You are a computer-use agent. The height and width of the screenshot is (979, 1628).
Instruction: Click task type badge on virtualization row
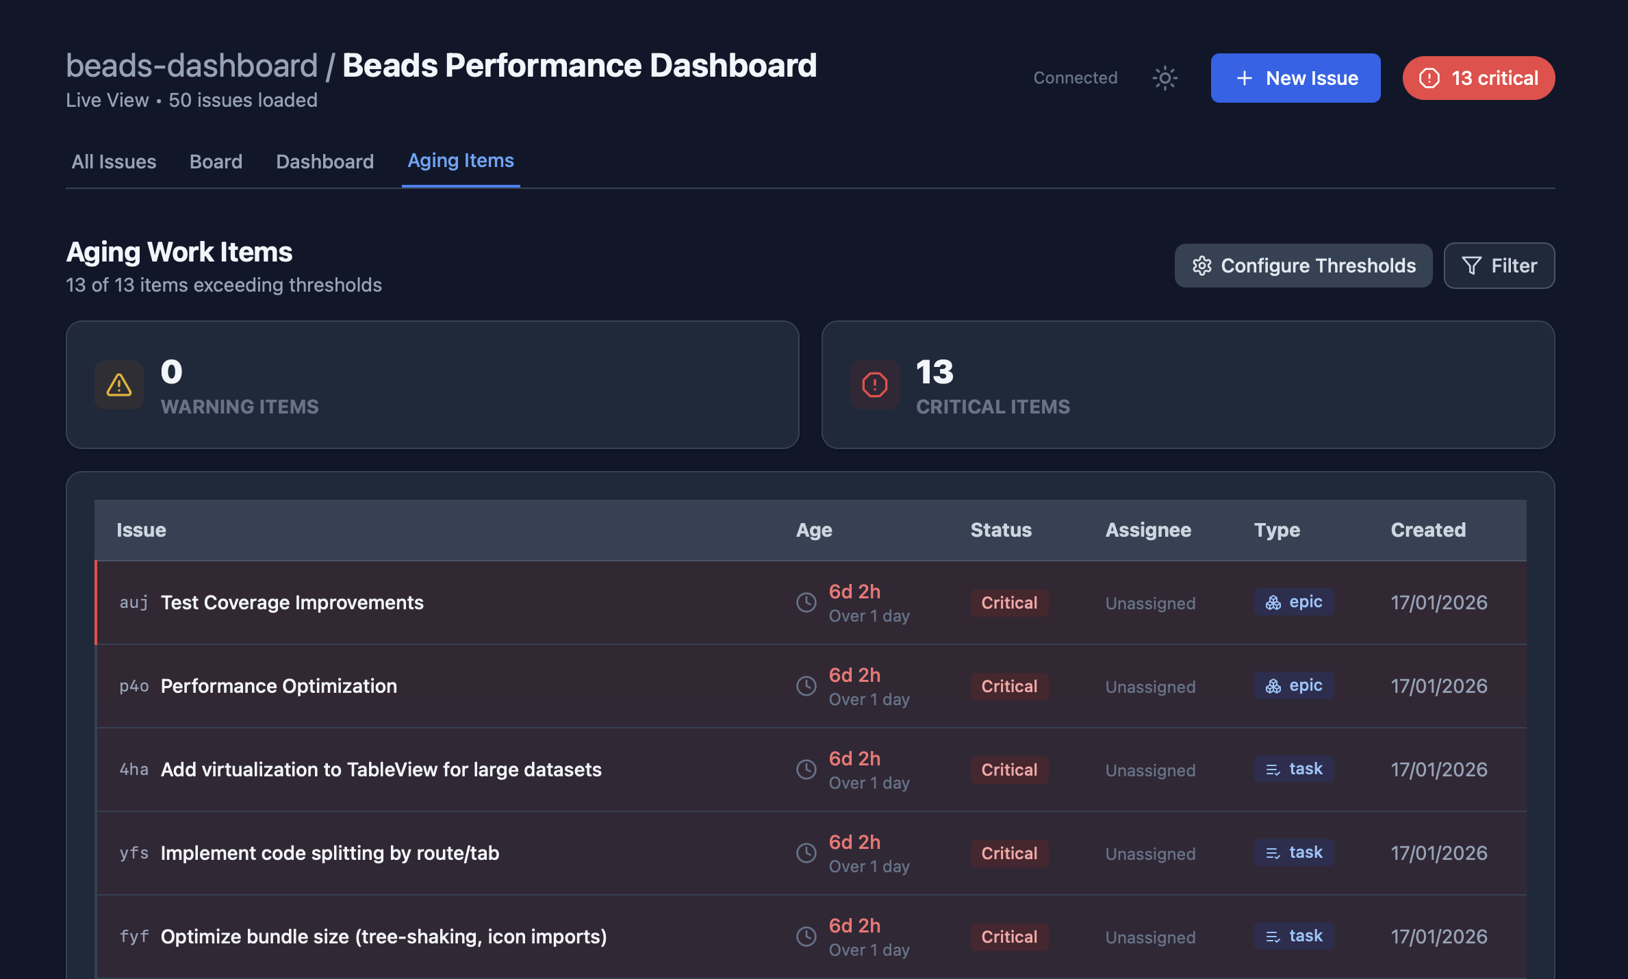coord(1293,769)
